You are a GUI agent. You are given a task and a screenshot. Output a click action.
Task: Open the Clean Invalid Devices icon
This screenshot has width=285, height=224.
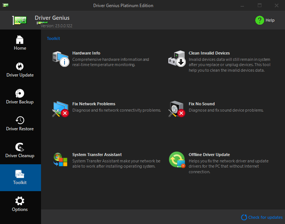coord(177,59)
